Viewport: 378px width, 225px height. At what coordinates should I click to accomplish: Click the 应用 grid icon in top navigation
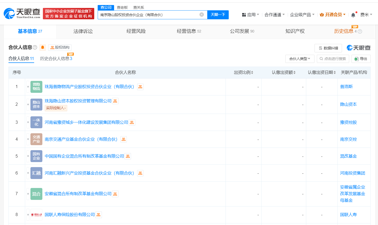point(244,15)
